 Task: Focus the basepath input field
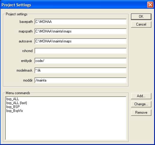pos(81,22)
